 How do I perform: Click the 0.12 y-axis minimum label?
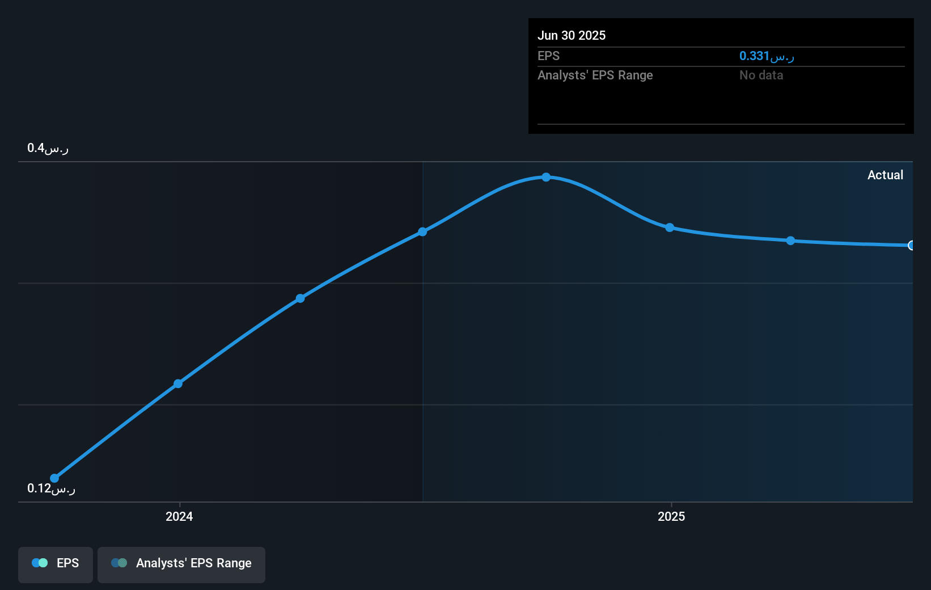click(x=51, y=488)
